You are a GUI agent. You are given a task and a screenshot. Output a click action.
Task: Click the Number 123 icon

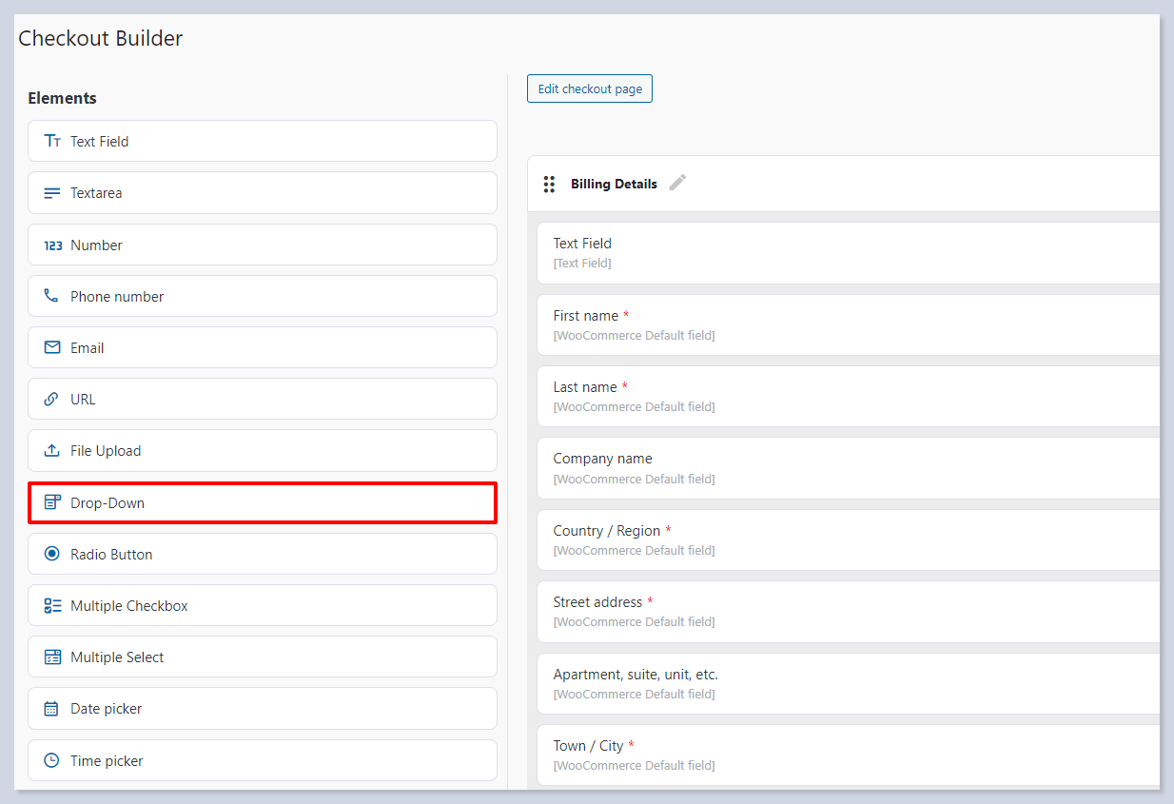pos(52,245)
